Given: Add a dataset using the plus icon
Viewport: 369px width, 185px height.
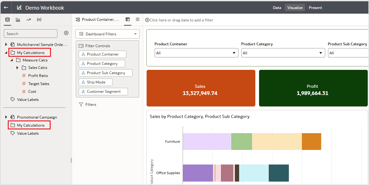Looking at the screenshot, I should pyautogui.click(x=66, y=33).
